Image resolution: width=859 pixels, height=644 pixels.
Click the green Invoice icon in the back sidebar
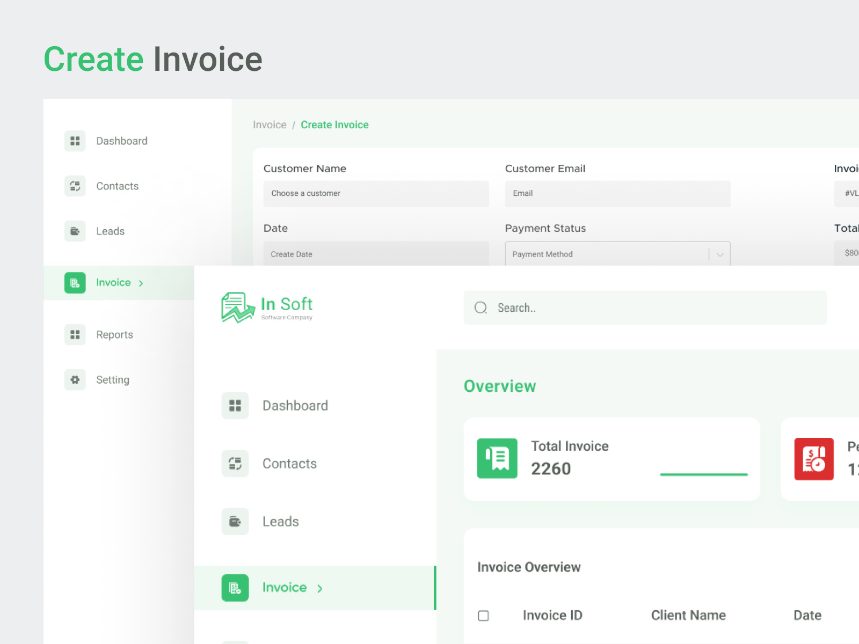click(x=75, y=283)
